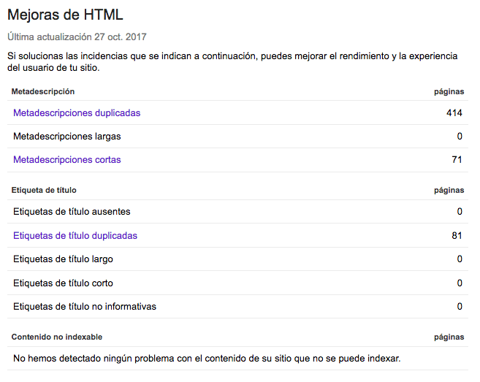Click the Metadescripción section header
Screen dimensions: 480x382
click(x=43, y=91)
